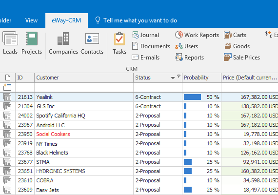
Task: Click the row icon for NY Times
Action: pyautogui.click(x=7, y=143)
